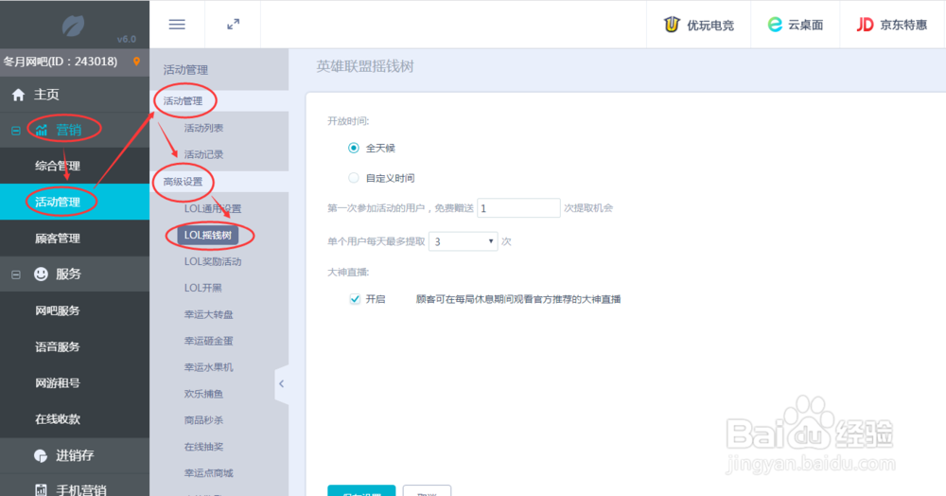This screenshot has height=496, width=946.
Task: Open 语音服务 in the sidebar
Action: 58,347
